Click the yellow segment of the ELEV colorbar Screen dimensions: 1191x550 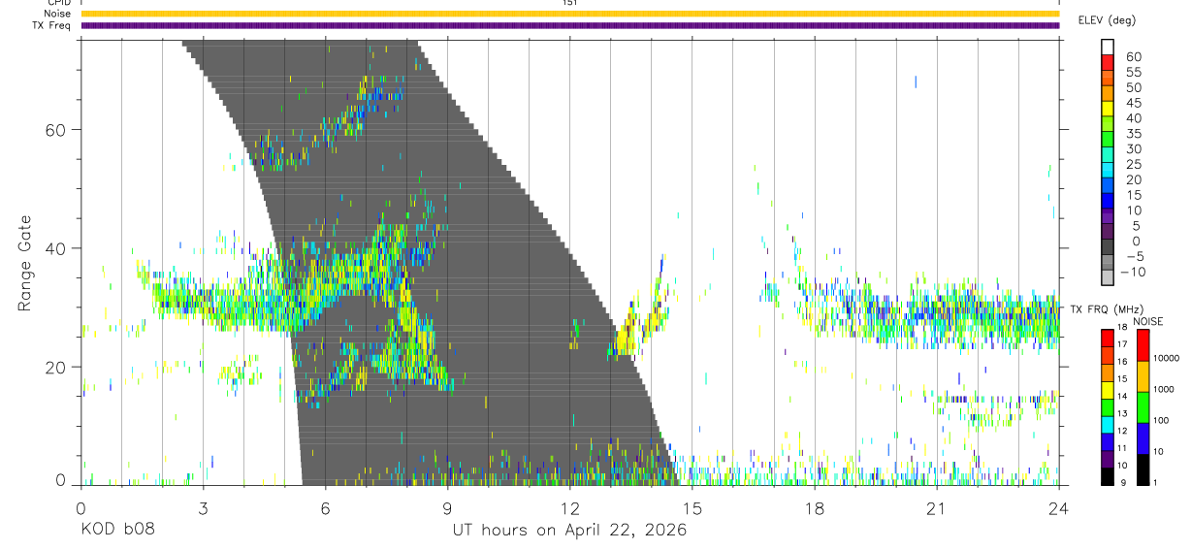pos(1108,108)
